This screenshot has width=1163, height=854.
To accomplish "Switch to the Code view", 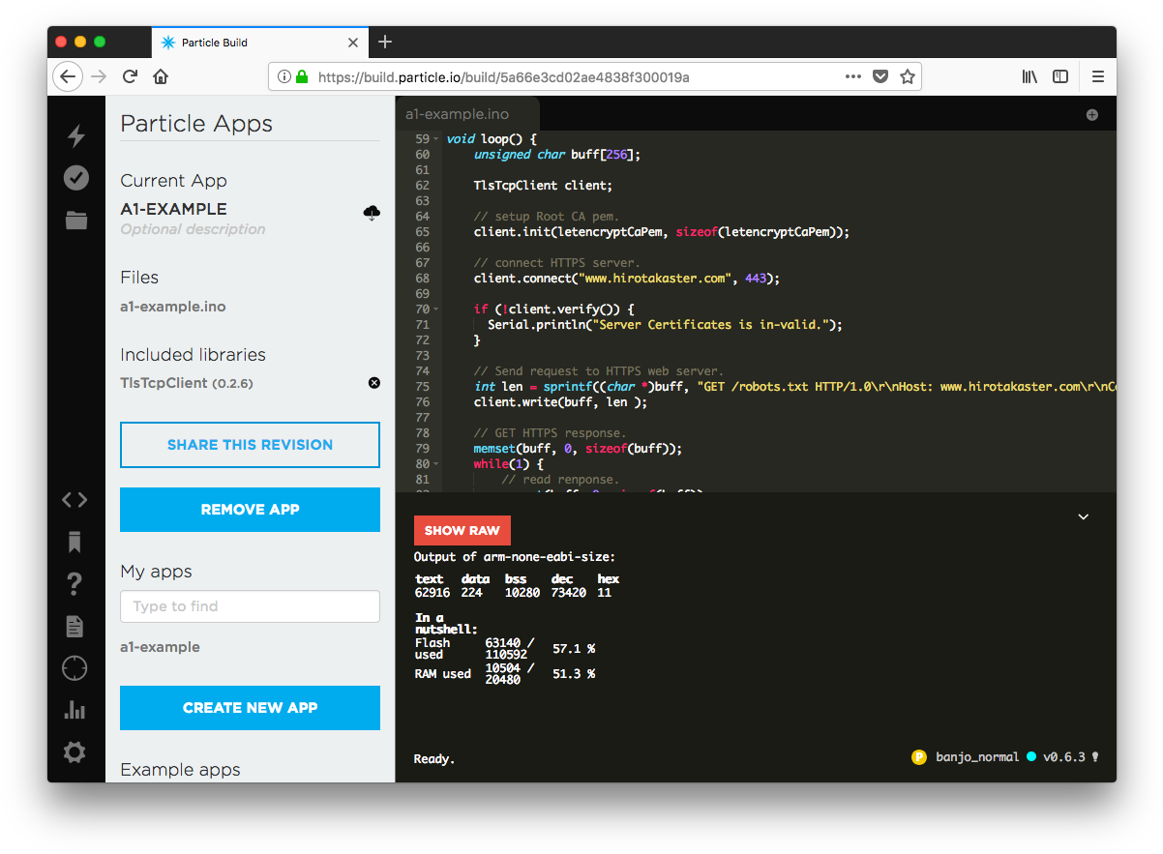I will tap(75, 499).
